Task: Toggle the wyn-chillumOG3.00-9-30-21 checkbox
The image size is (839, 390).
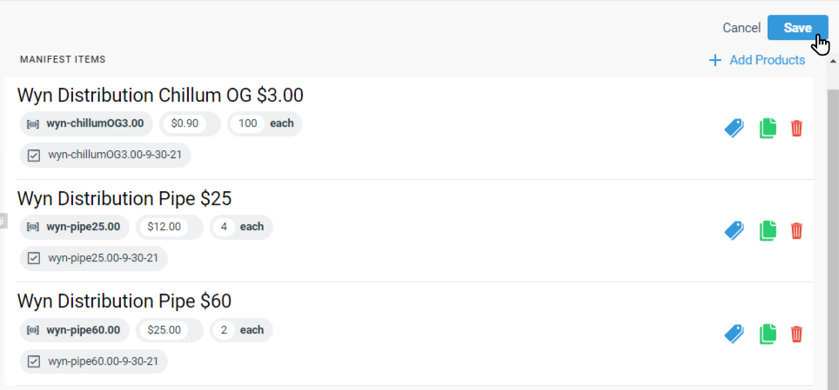Action: [x=35, y=155]
